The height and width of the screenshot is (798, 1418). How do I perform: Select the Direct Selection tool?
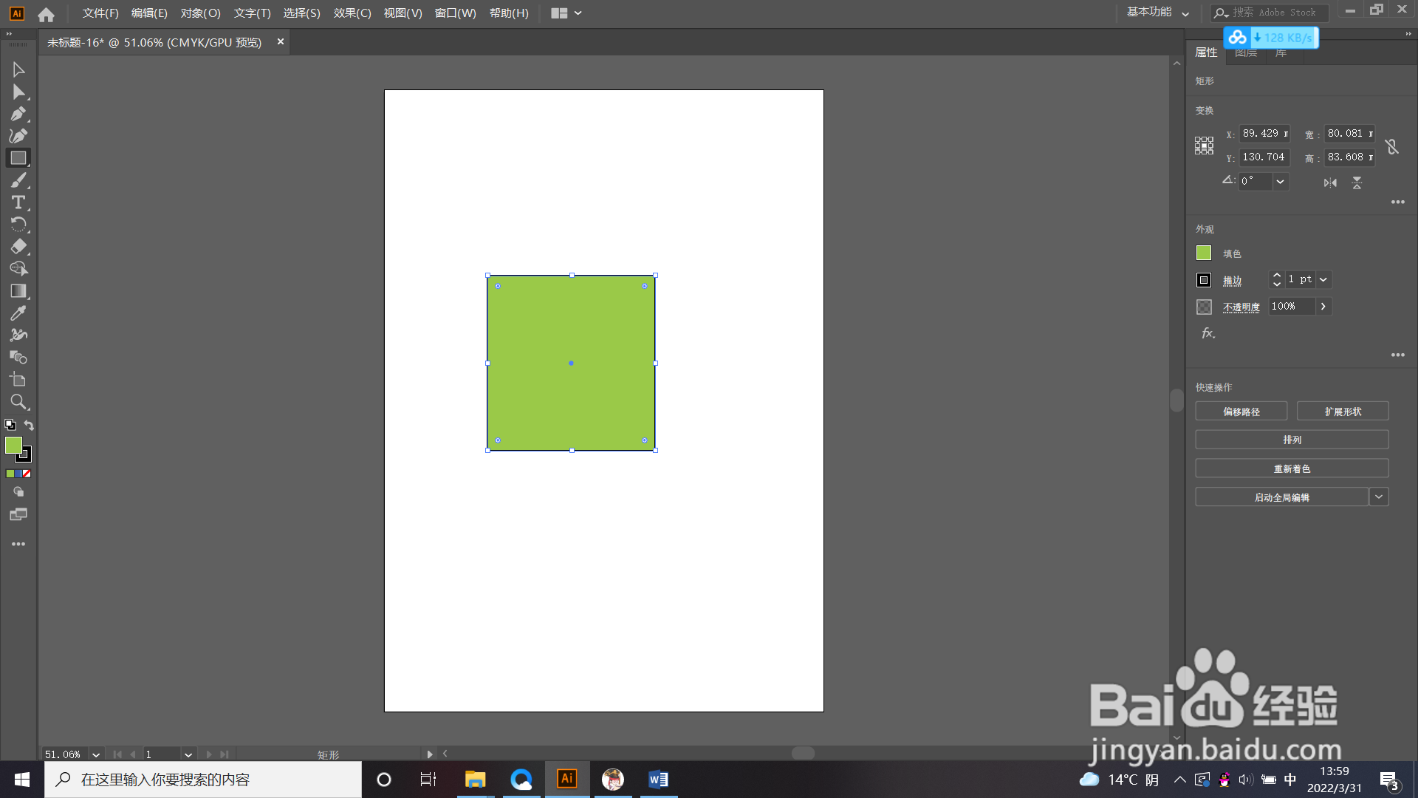pos(18,92)
